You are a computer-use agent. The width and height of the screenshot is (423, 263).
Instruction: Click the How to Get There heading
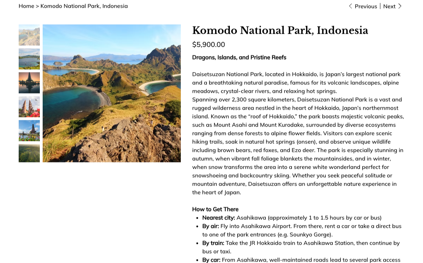[215, 209]
